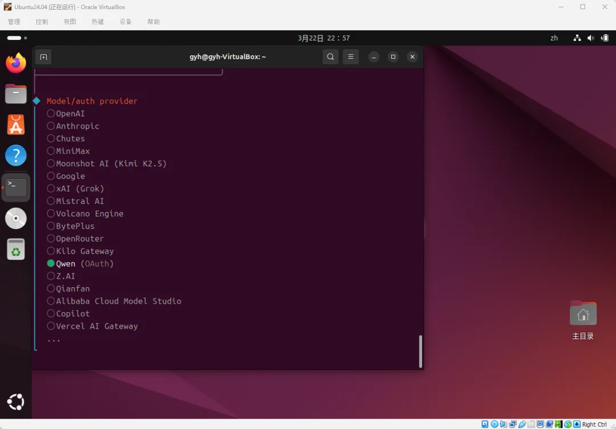Viewport: 616px width, 429px height.
Task: Select OpenAI provider radio option
Action: coord(66,113)
